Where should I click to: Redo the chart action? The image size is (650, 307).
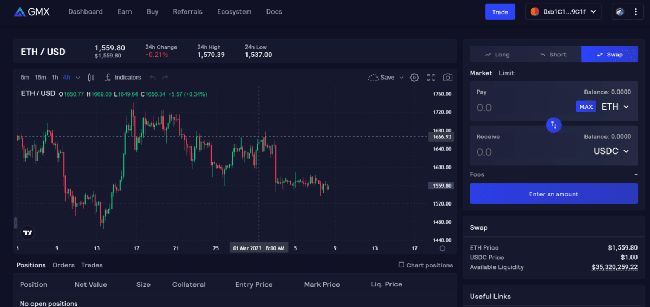tap(165, 78)
